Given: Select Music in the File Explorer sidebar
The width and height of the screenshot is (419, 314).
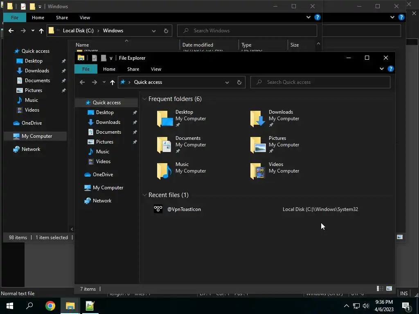Looking at the screenshot, I should coord(103,152).
